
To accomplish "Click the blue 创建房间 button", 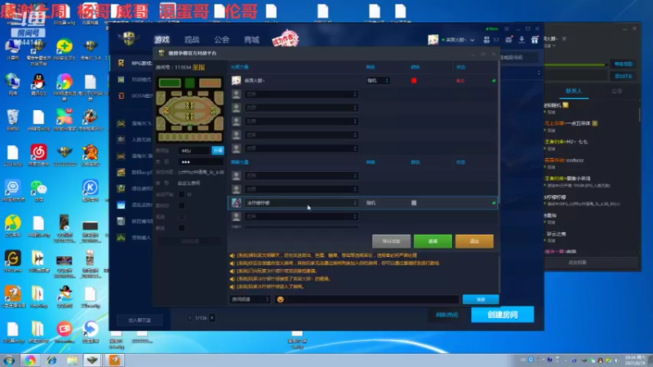I will pos(503,315).
